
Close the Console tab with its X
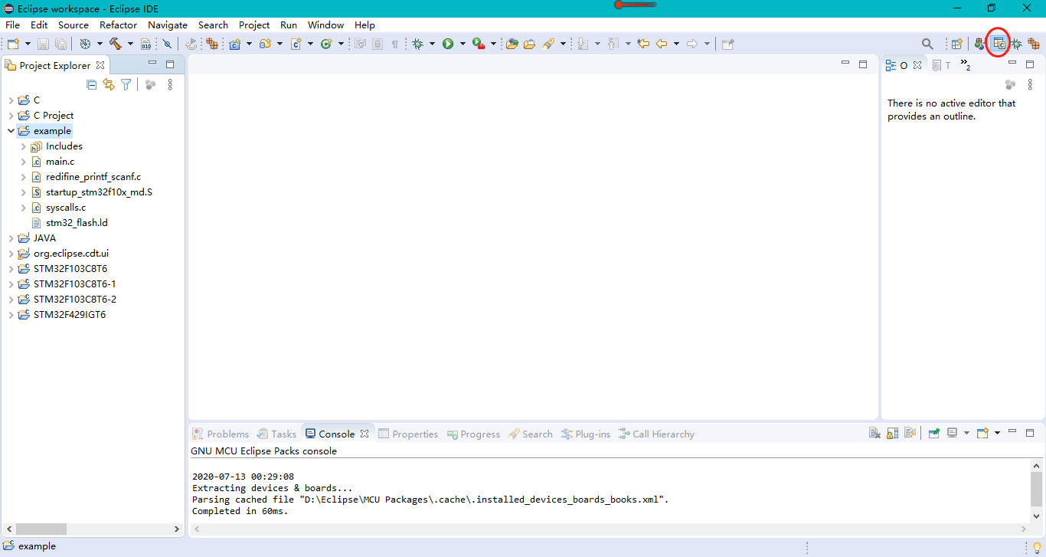click(x=364, y=434)
